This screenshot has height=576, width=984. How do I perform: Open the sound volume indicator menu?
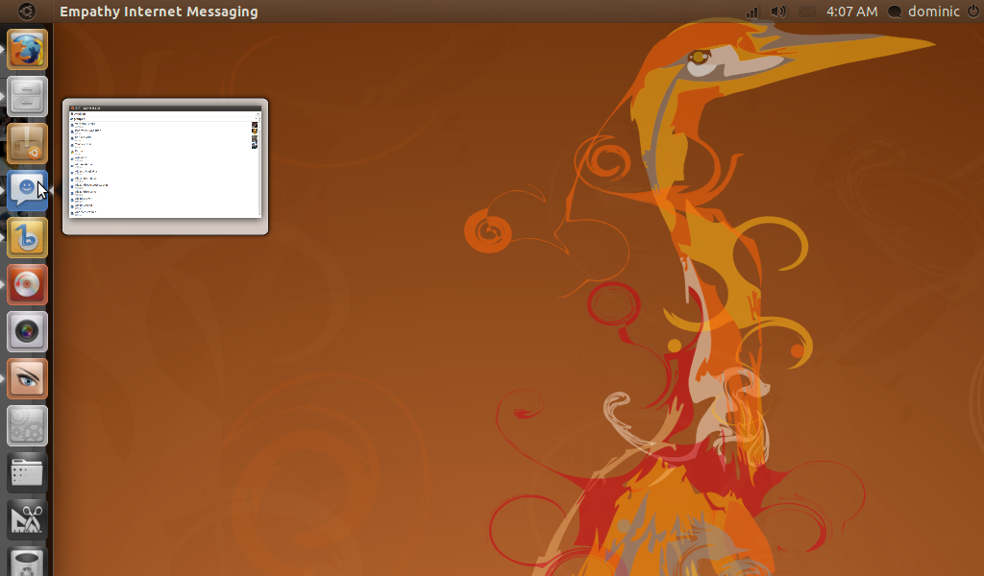click(x=778, y=12)
